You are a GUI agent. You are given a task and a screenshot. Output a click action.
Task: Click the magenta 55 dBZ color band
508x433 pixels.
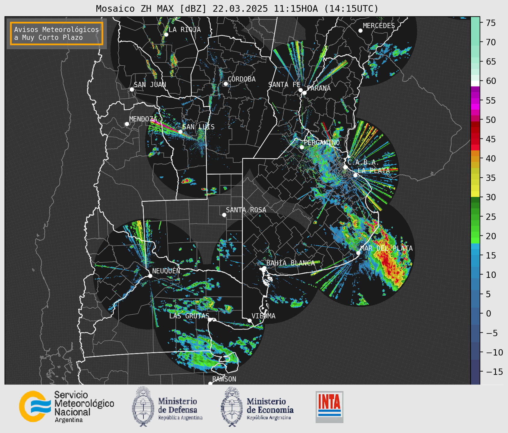tap(475, 101)
